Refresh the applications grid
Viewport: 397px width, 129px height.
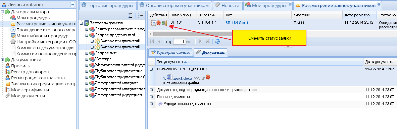coord(217,41)
